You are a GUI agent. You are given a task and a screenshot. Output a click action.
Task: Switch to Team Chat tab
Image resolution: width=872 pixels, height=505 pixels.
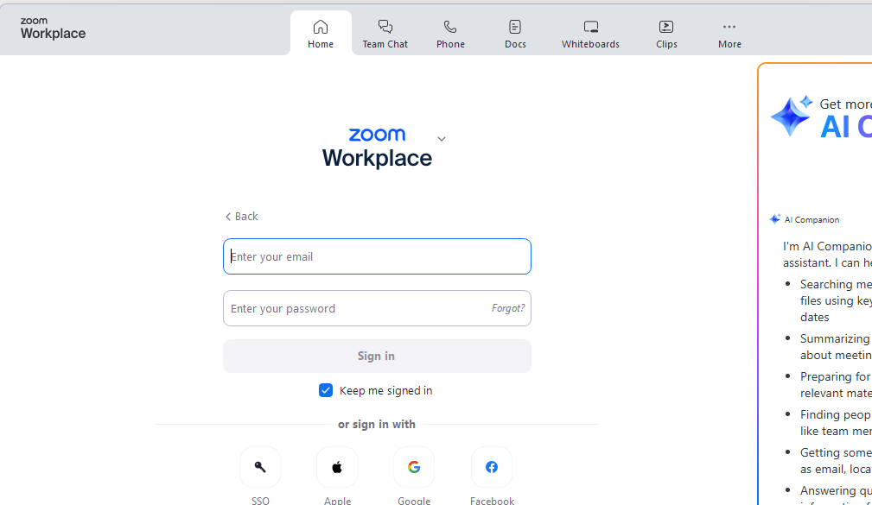click(x=385, y=34)
